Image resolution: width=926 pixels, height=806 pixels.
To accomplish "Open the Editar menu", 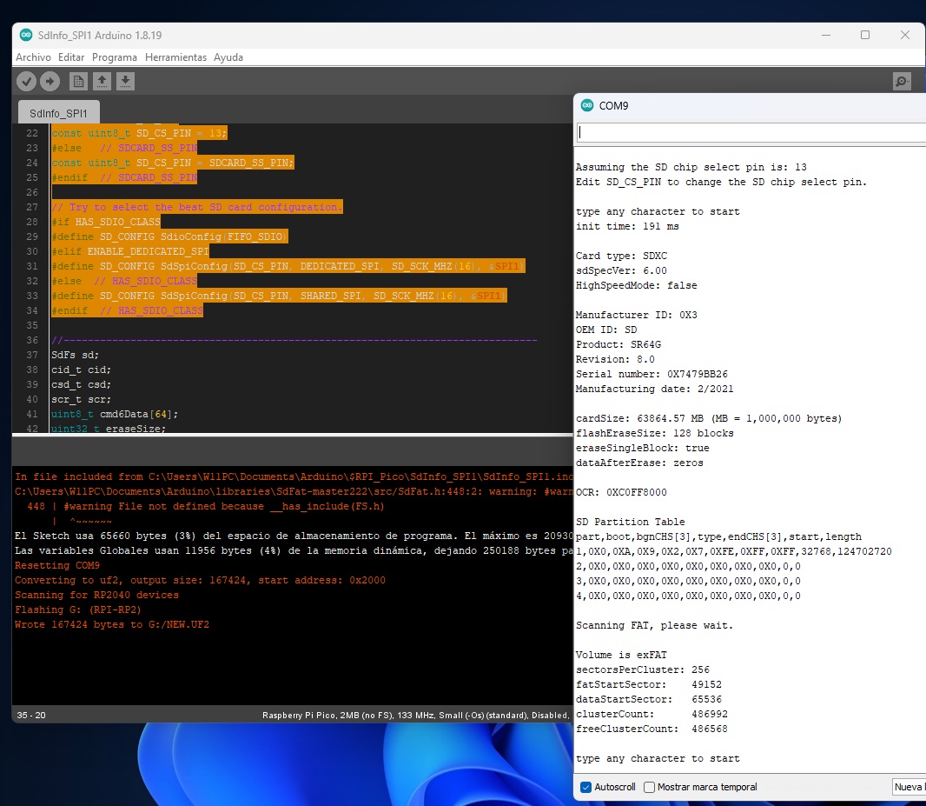I will click(71, 57).
